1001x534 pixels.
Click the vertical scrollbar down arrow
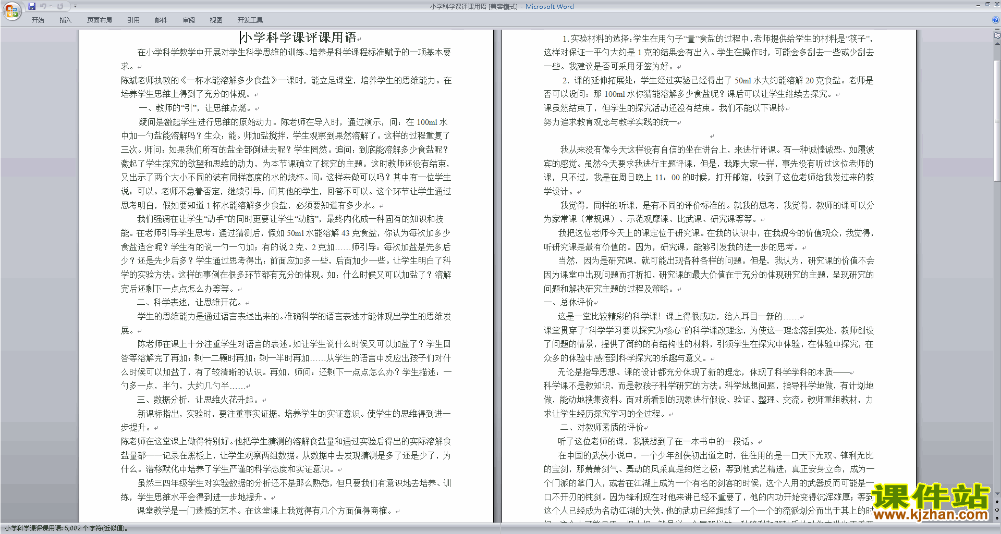pos(997,493)
